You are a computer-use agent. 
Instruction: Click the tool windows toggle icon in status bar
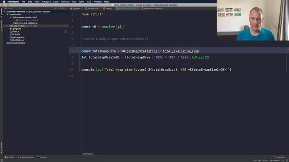(2, 161)
